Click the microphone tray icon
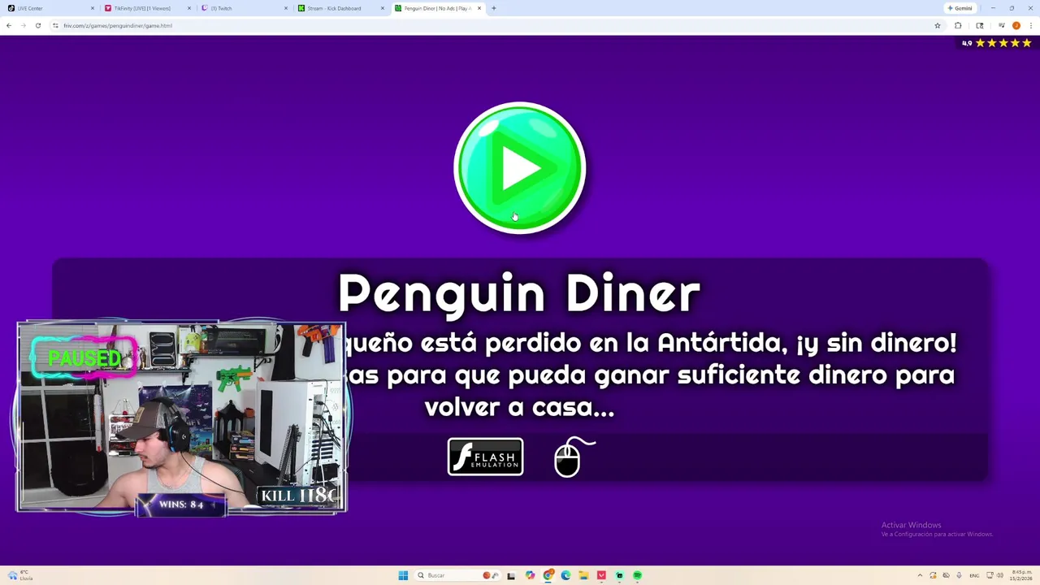Image resolution: width=1040 pixels, height=585 pixels. pyautogui.click(x=959, y=575)
